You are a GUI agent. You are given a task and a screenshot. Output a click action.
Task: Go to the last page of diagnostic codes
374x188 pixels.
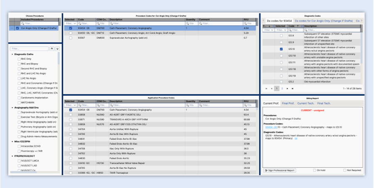tap(292, 89)
